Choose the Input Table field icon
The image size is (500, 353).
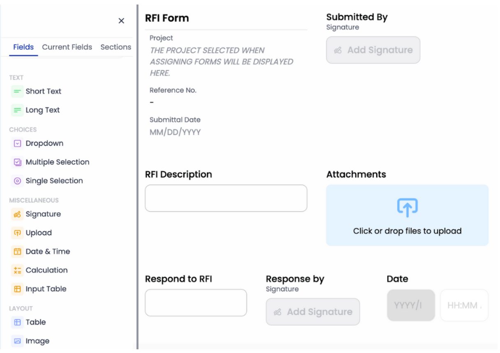click(17, 289)
